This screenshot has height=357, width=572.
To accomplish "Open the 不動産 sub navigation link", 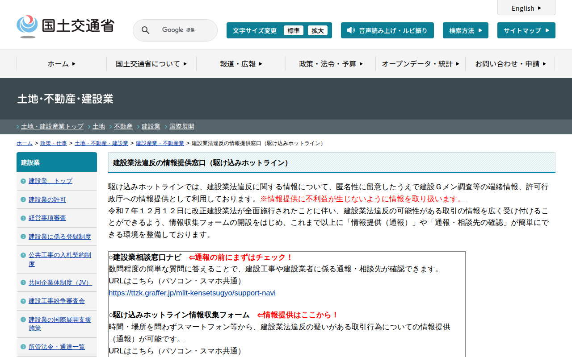I will [123, 126].
